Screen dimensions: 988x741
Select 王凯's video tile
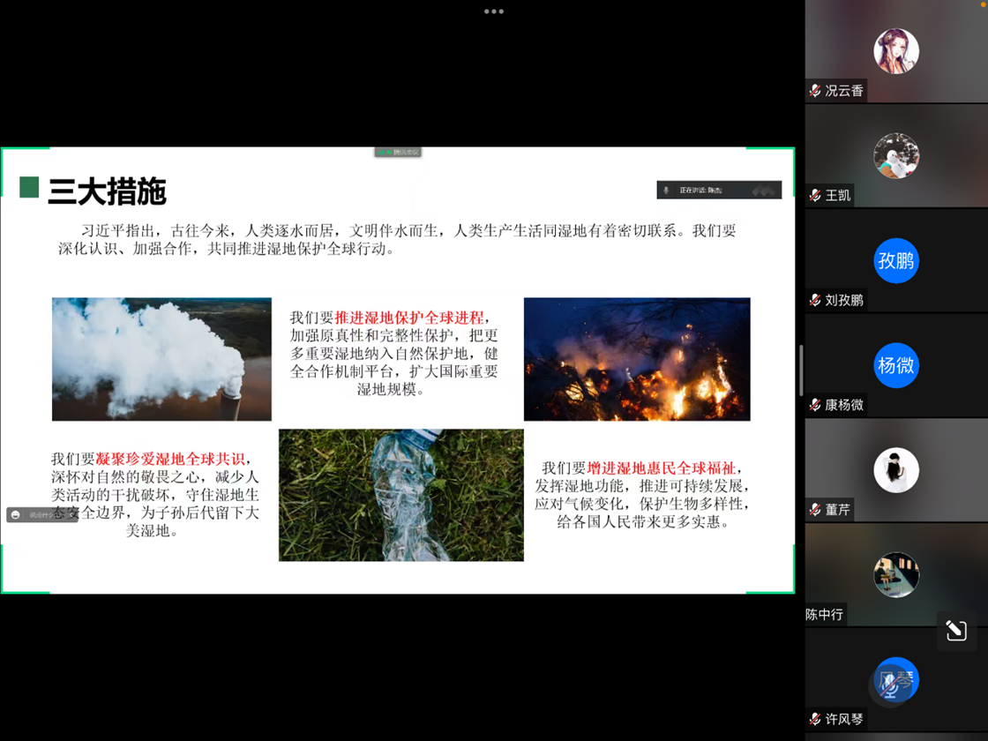[x=896, y=155]
